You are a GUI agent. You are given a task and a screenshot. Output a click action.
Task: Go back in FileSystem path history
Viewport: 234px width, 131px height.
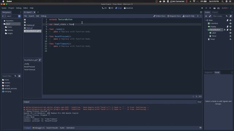click(3, 16)
